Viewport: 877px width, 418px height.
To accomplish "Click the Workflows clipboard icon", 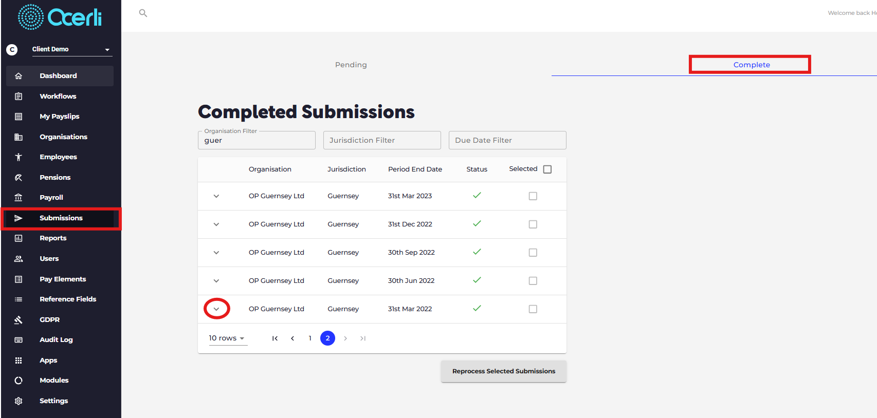I will [x=19, y=97].
